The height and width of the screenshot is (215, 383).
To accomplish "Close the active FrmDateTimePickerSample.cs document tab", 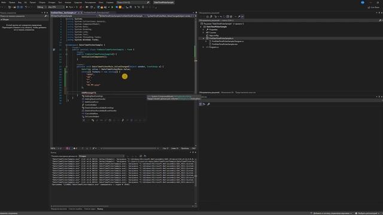I will [x=81, y=13].
